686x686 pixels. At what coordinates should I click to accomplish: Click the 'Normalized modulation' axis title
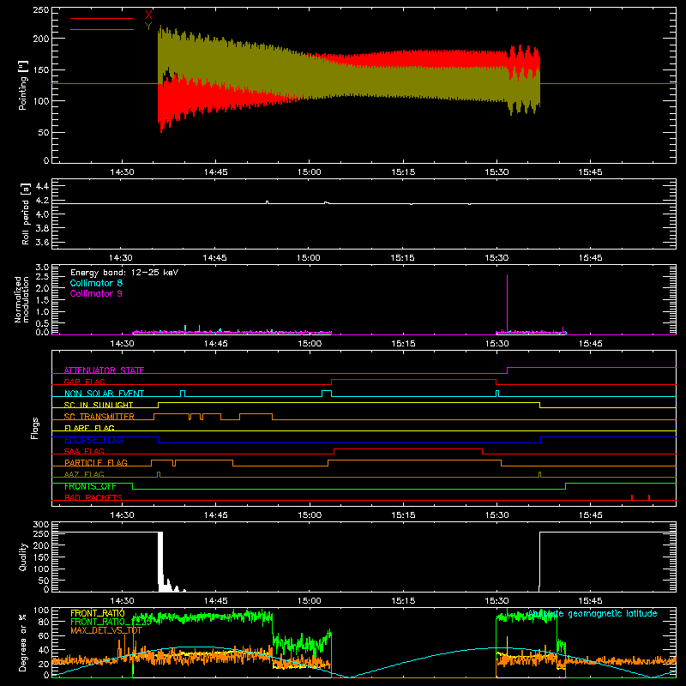(21, 299)
